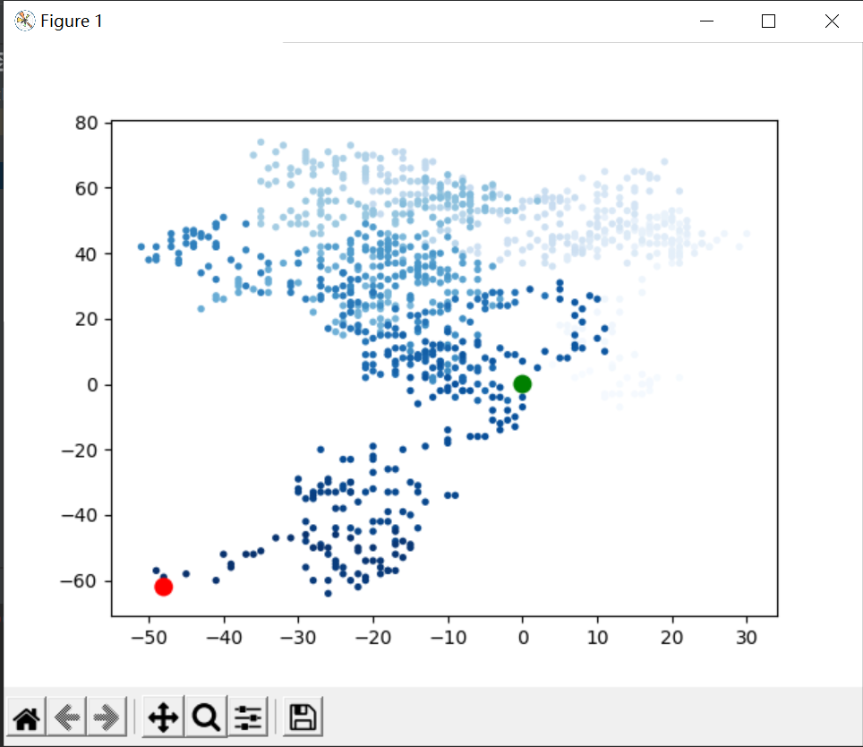Toggle pan mode on in the toolbar
The height and width of the screenshot is (747, 863).
(x=161, y=717)
